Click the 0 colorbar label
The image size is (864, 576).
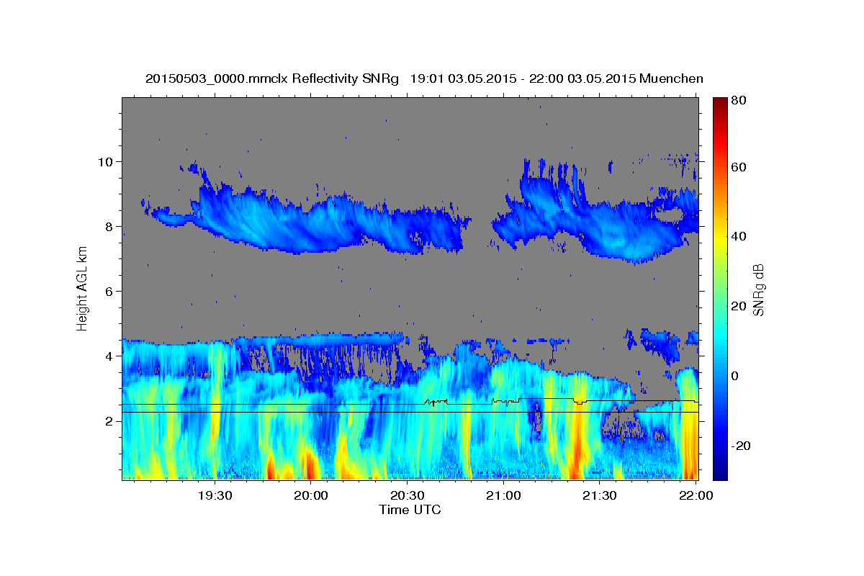736,376
